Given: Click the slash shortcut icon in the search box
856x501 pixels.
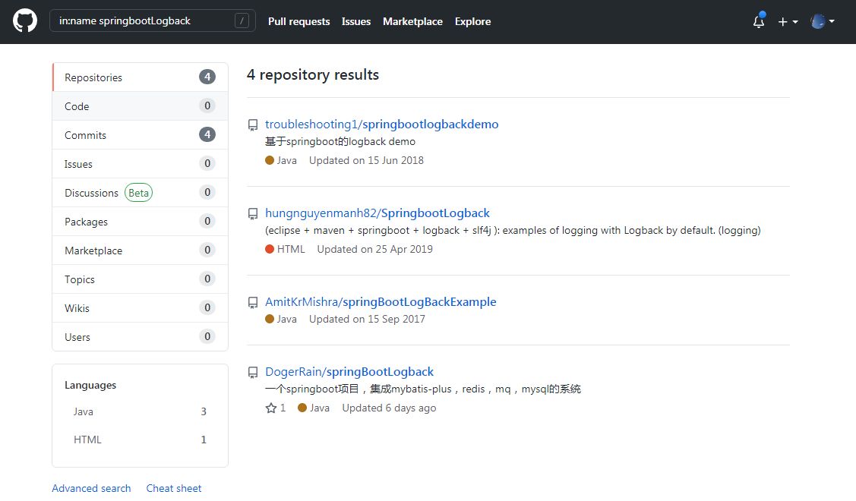Looking at the screenshot, I should tap(242, 20).
